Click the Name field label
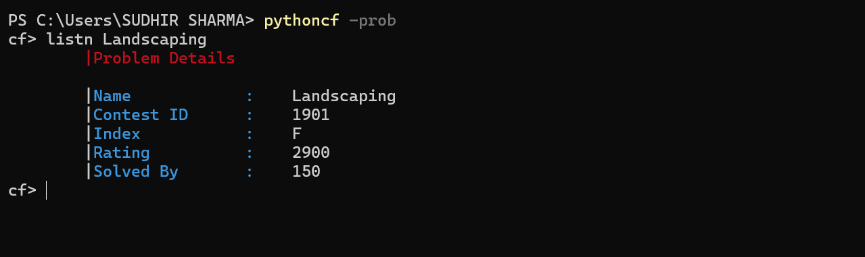865x257 pixels. pos(112,96)
